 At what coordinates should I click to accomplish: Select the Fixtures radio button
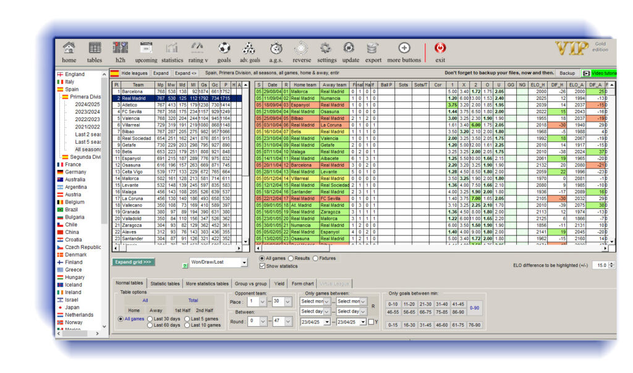tap(316, 259)
